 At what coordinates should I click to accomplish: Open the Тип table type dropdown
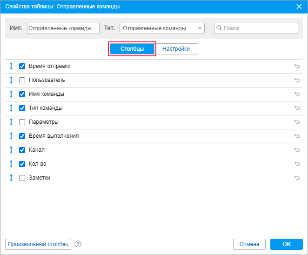coord(162,28)
